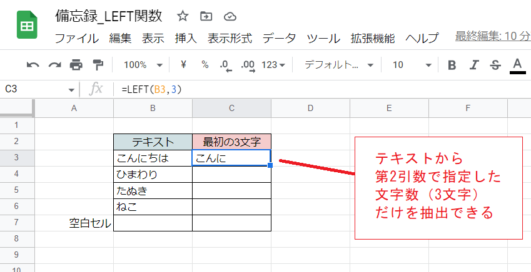Select the cell containing こんにちは
This screenshot has width=531, height=272.
point(153,158)
